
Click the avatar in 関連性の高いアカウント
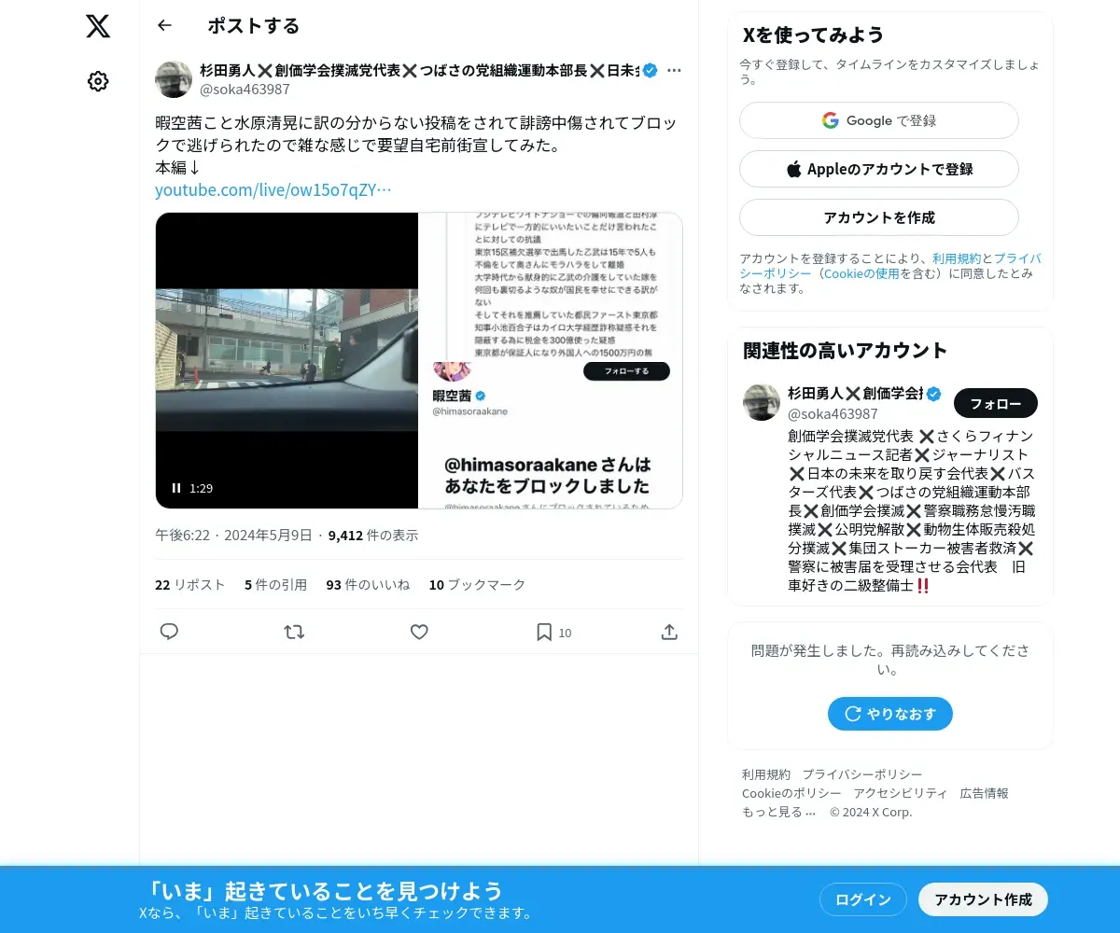(x=762, y=402)
